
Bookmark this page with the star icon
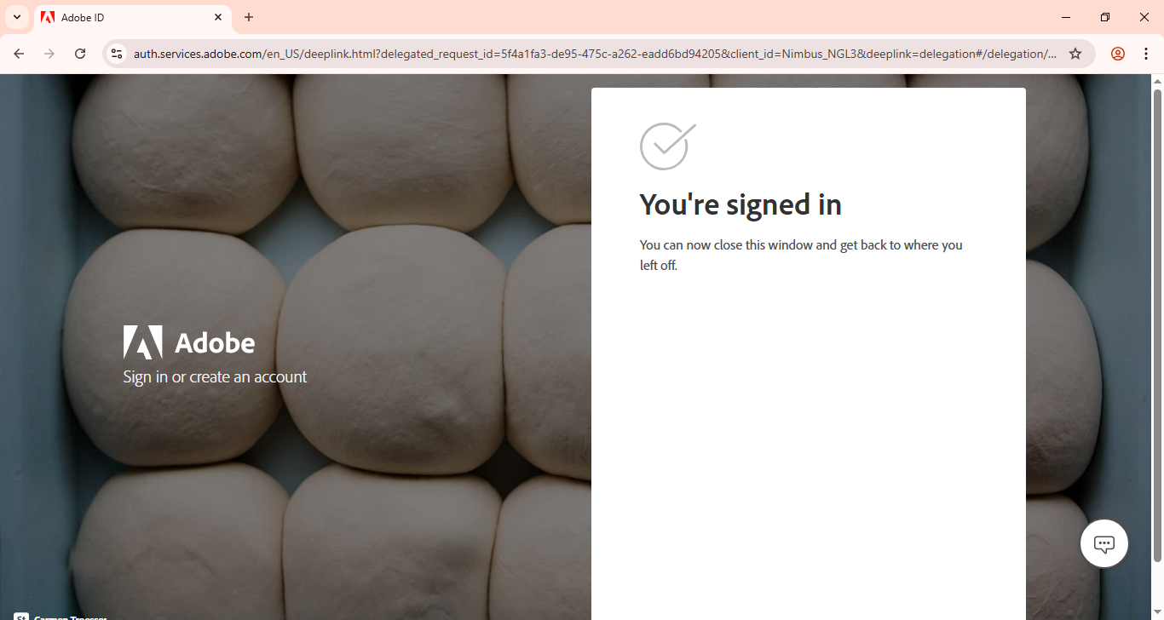click(1075, 54)
